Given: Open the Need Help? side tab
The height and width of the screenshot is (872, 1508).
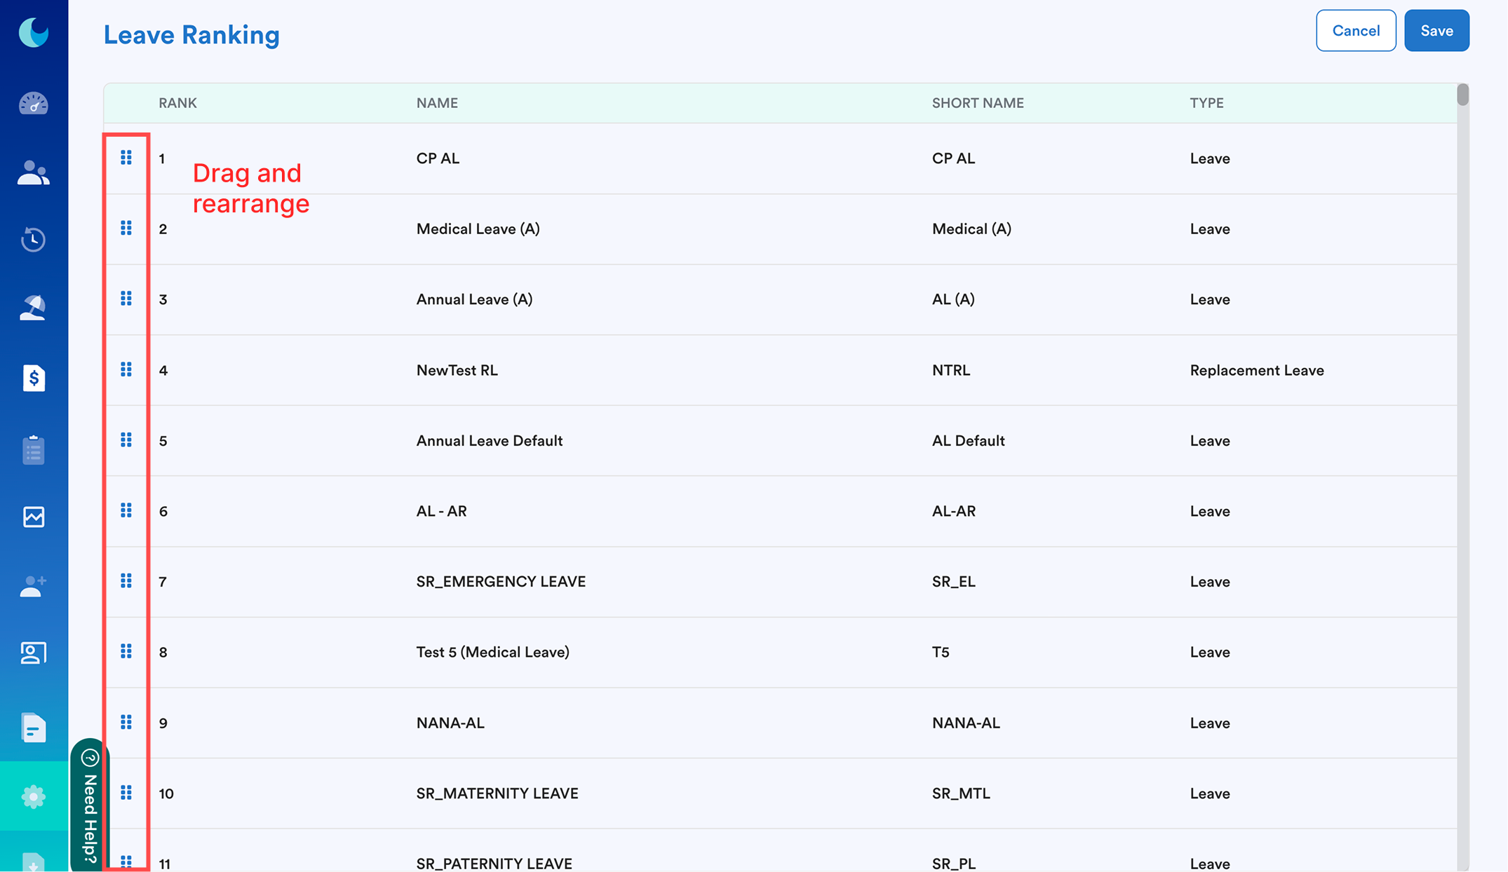Looking at the screenshot, I should click(89, 805).
